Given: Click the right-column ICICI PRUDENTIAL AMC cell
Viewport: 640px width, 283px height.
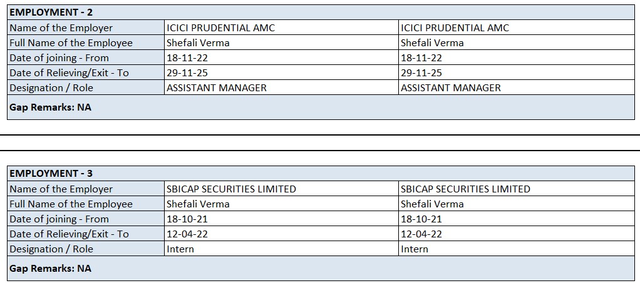Looking at the screenshot, I should 455,27.
